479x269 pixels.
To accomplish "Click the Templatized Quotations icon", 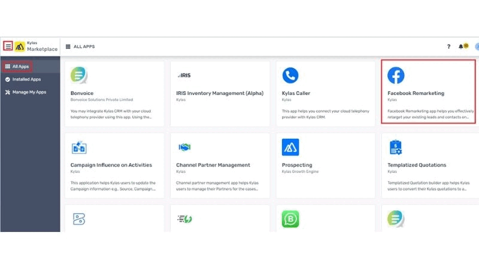I will pyautogui.click(x=396, y=147).
